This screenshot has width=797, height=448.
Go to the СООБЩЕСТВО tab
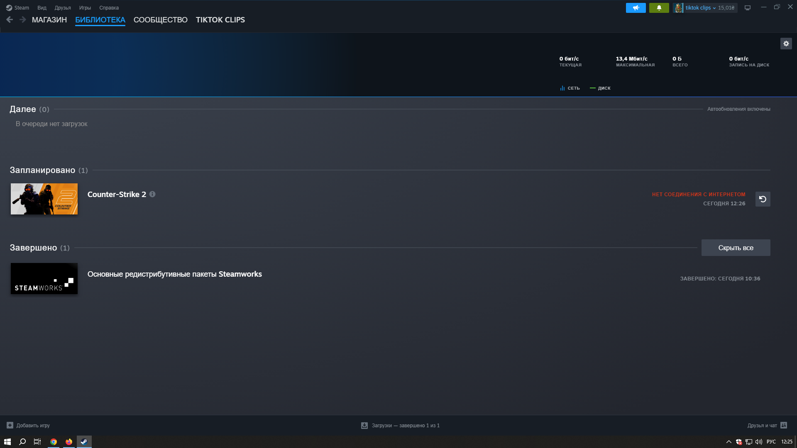tap(161, 20)
